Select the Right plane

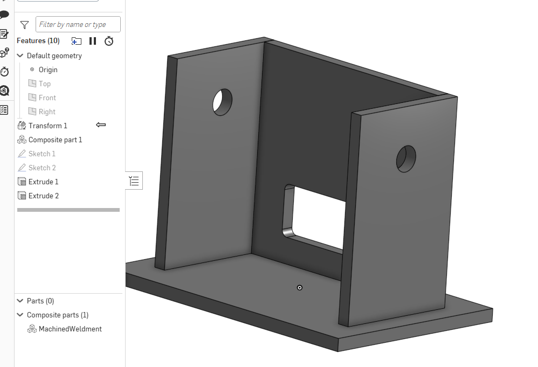[47, 112]
